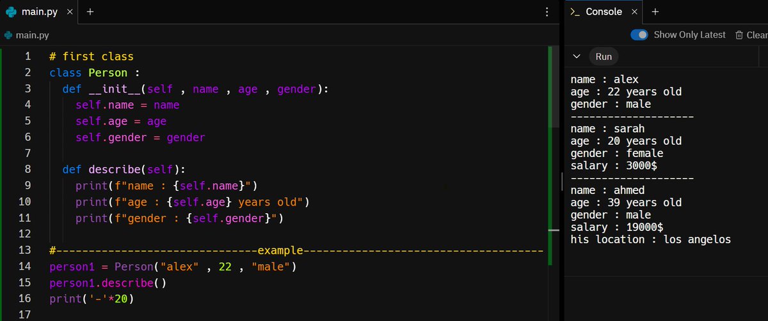768x321 pixels.
Task: Click line number 13 in gutter
Action: click(x=25, y=250)
